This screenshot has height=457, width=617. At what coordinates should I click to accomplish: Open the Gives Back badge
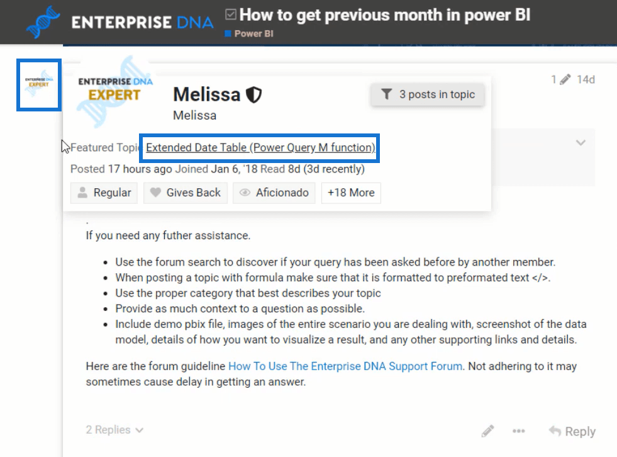[186, 193]
